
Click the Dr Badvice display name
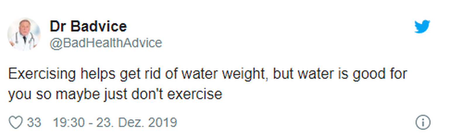(x=88, y=27)
